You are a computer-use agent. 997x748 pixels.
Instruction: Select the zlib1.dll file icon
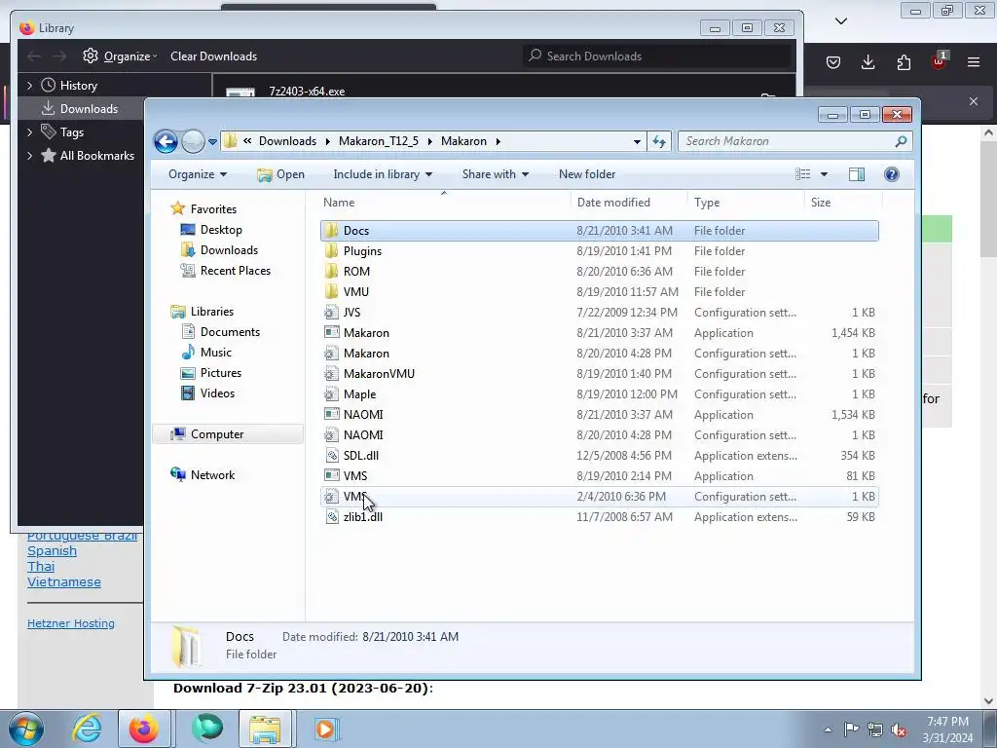pyautogui.click(x=331, y=516)
